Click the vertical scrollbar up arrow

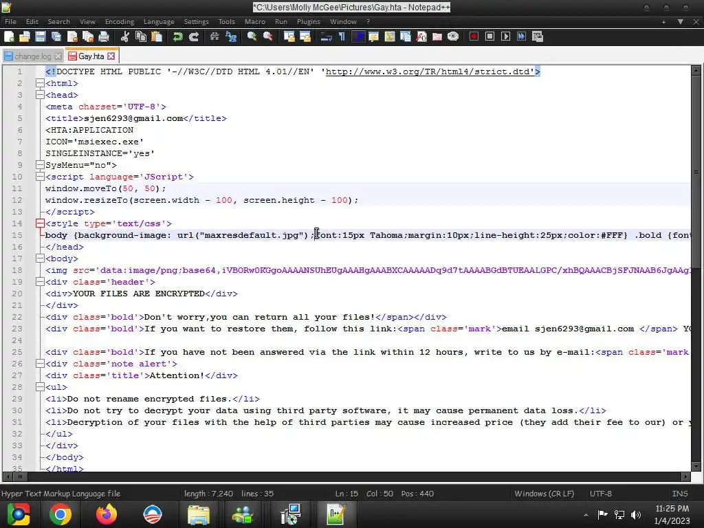pyautogui.click(x=696, y=70)
